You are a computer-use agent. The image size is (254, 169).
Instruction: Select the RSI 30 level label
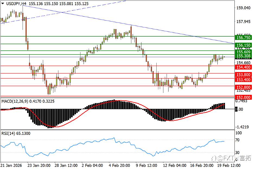(237, 152)
